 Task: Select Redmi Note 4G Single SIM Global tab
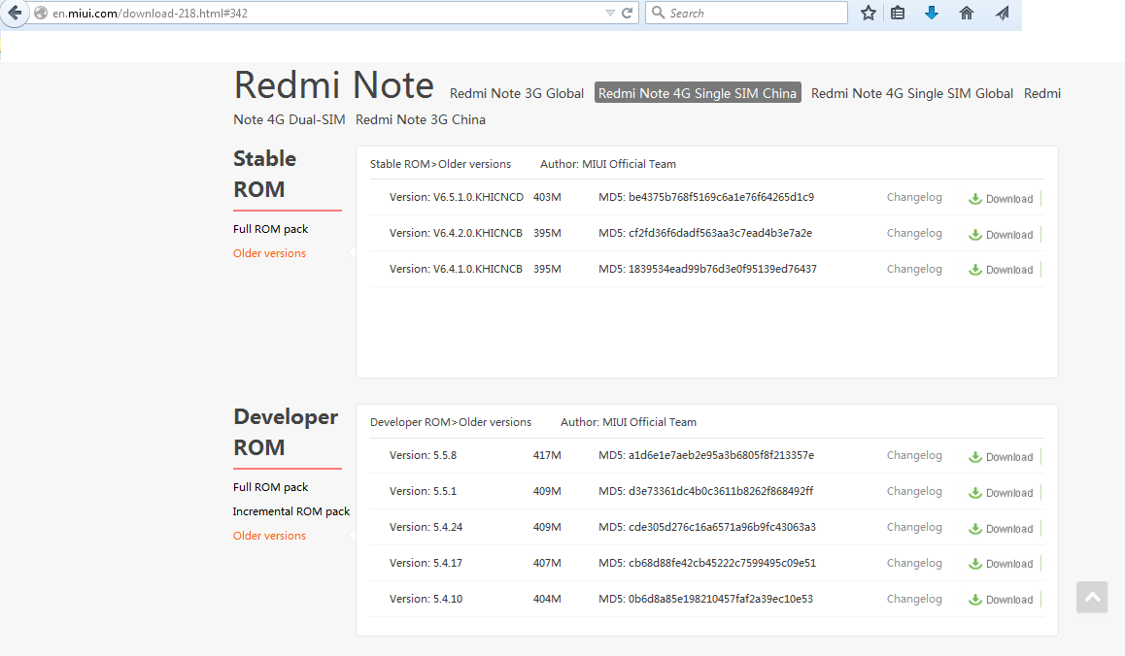911,93
